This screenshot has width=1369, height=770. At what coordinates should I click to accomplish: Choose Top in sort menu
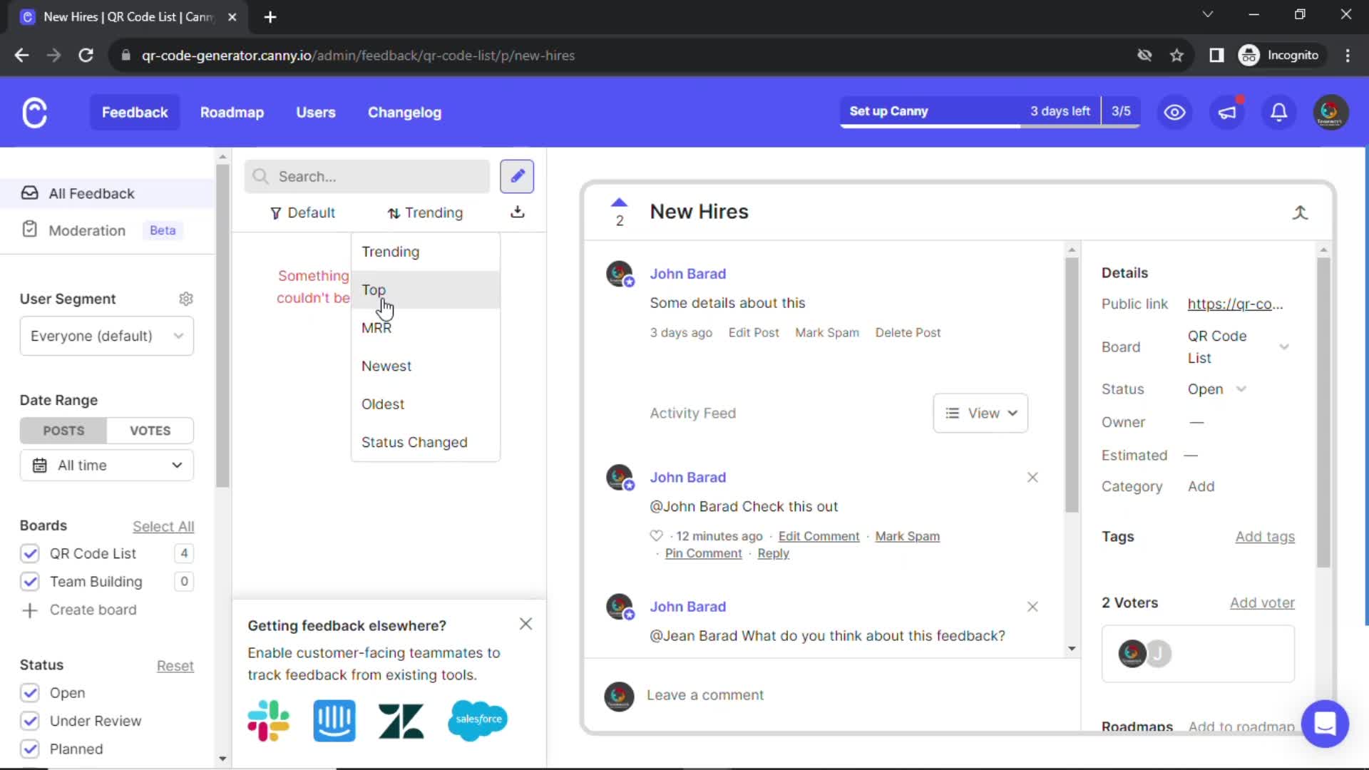pyautogui.click(x=426, y=289)
